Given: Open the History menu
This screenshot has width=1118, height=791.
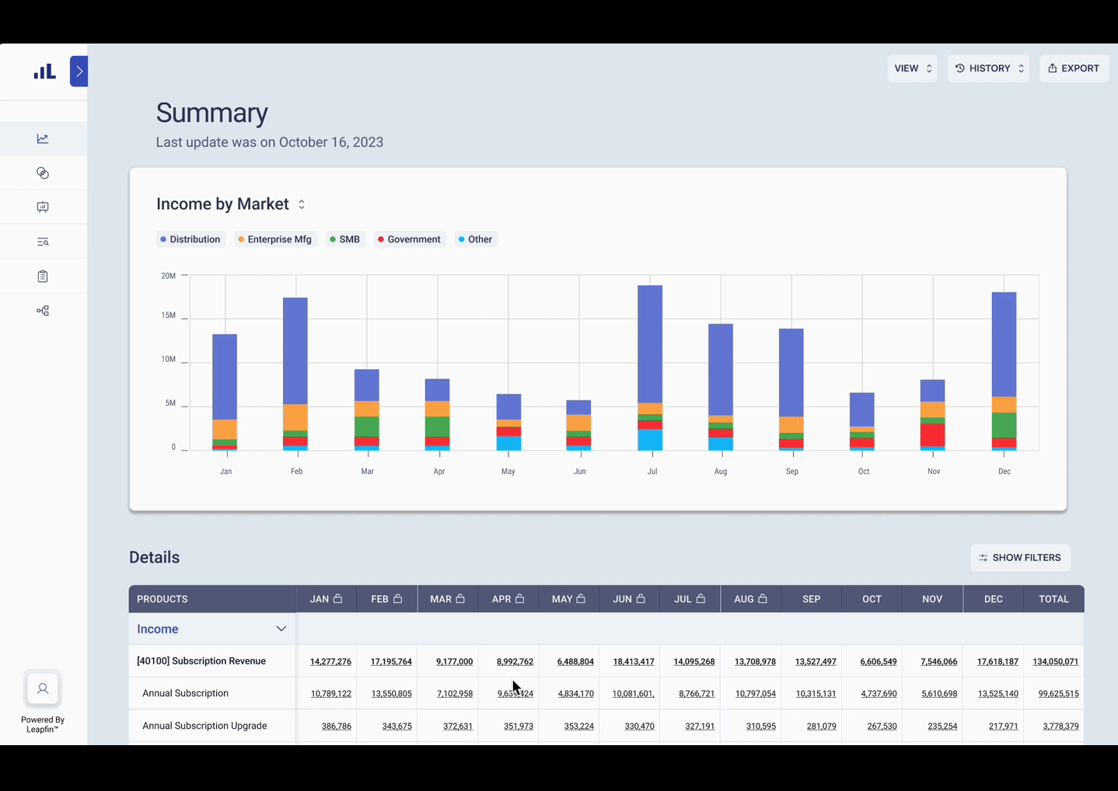Looking at the screenshot, I should [x=988, y=68].
